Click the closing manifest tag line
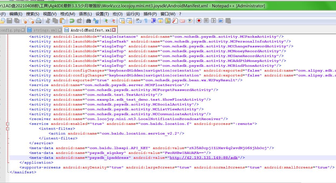This screenshot has width=336, height=183. pyautogui.click(x=23, y=172)
